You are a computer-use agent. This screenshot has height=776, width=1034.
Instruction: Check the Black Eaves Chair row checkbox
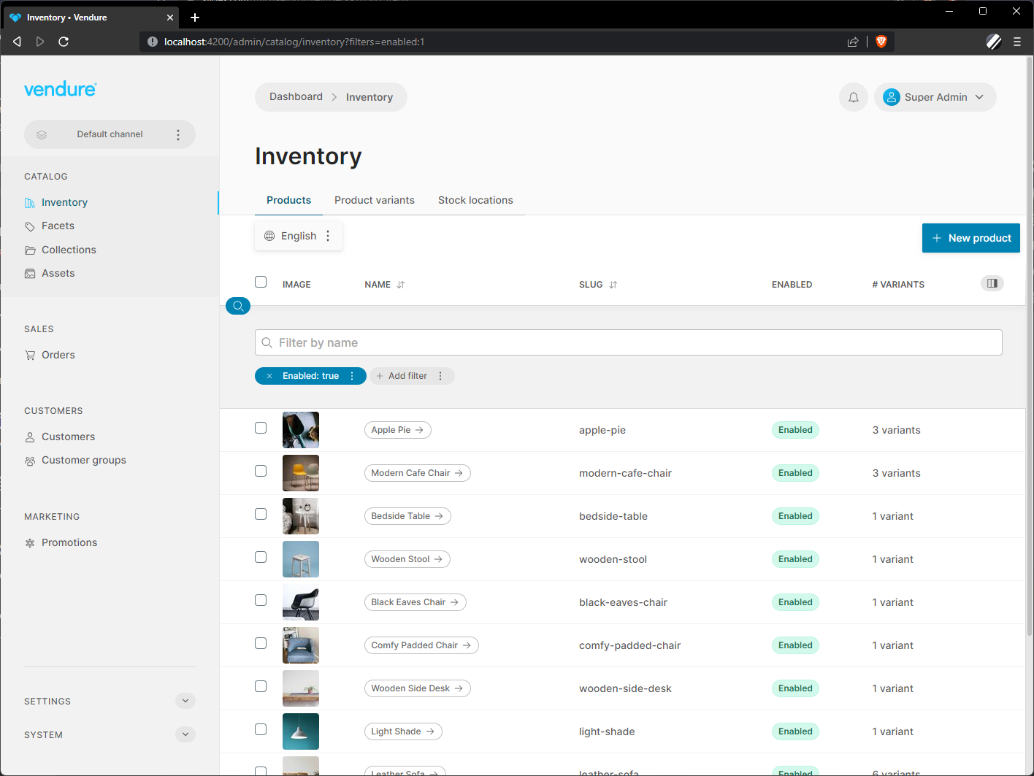pyautogui.click(x=261, y=600)
